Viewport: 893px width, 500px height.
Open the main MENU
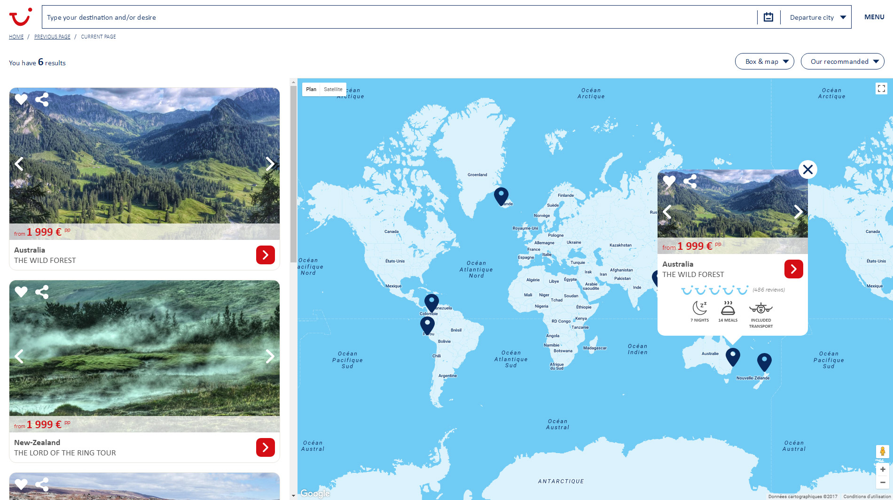tap(874, 17)
